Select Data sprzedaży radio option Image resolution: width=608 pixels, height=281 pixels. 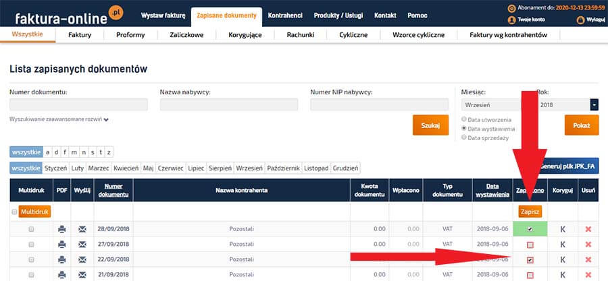click(463, 137)
